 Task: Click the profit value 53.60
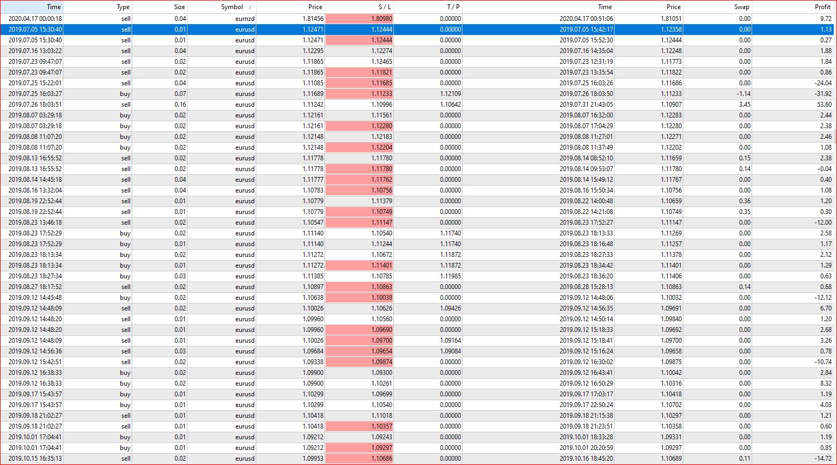point(824,105)
